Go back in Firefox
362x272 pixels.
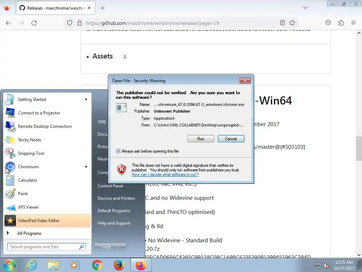[8, 23]
